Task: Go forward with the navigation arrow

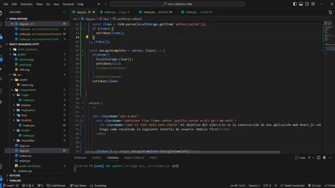Action: pyautogui.click(x=105, y=4)
